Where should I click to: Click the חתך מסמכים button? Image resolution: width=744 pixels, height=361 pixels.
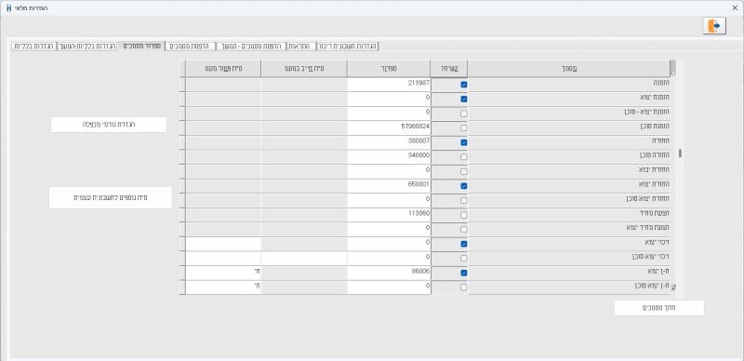[x=659, y=308]
